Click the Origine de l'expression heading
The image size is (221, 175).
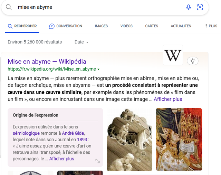pos(36,115)
